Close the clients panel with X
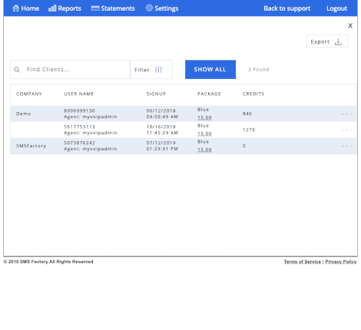361x330 pixels. point(350,25)
